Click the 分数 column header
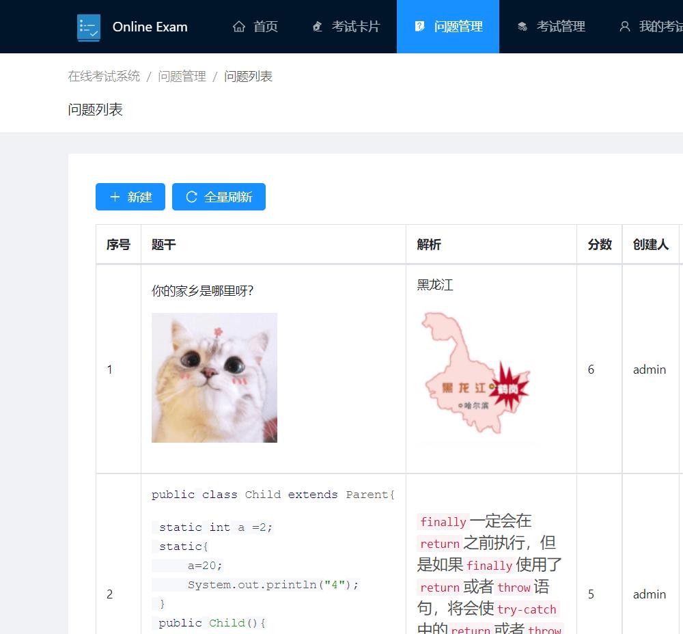This screenshot has height=634, width=683. (599, 245)
